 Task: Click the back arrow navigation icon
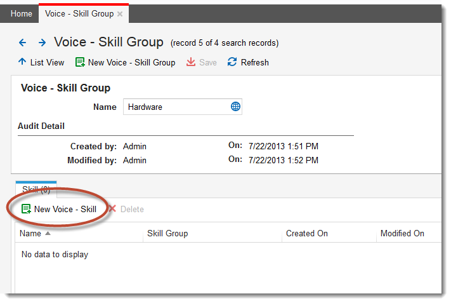[x=23, y=43]
